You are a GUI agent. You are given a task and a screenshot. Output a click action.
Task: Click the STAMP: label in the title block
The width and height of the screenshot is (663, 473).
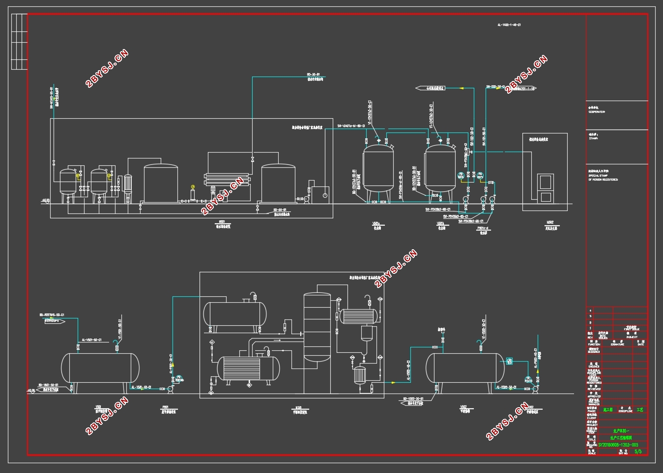point(592,138)
